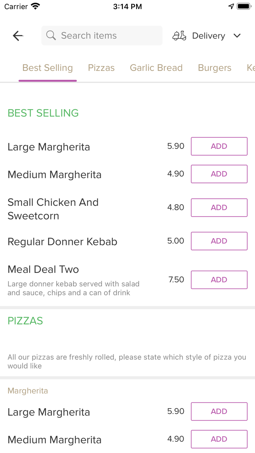Add Meal Deal Two to the basket
This screenshot has width=255, height=453.
point(219,280)
